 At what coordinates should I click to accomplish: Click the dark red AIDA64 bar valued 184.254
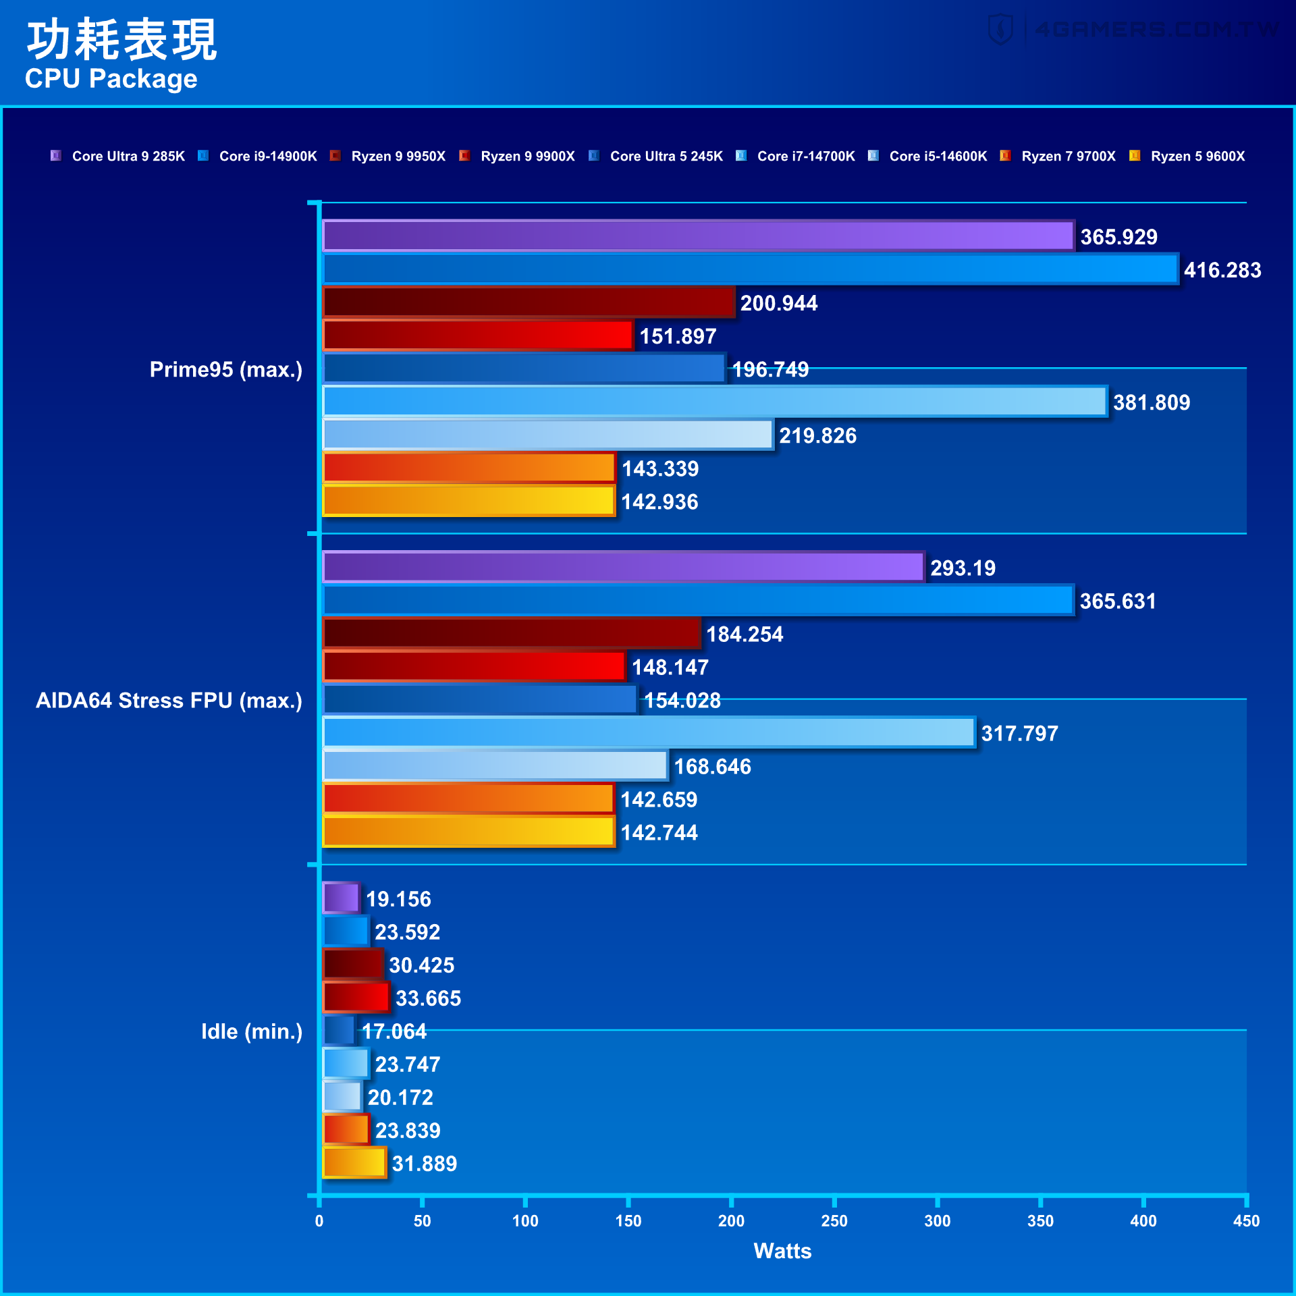click(512, 632)
